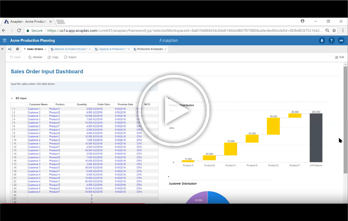Image resolution: width=348 pixels, height=221 pixels.
Task: Click the All Patterns dark total bar
Action: [316, 138]
